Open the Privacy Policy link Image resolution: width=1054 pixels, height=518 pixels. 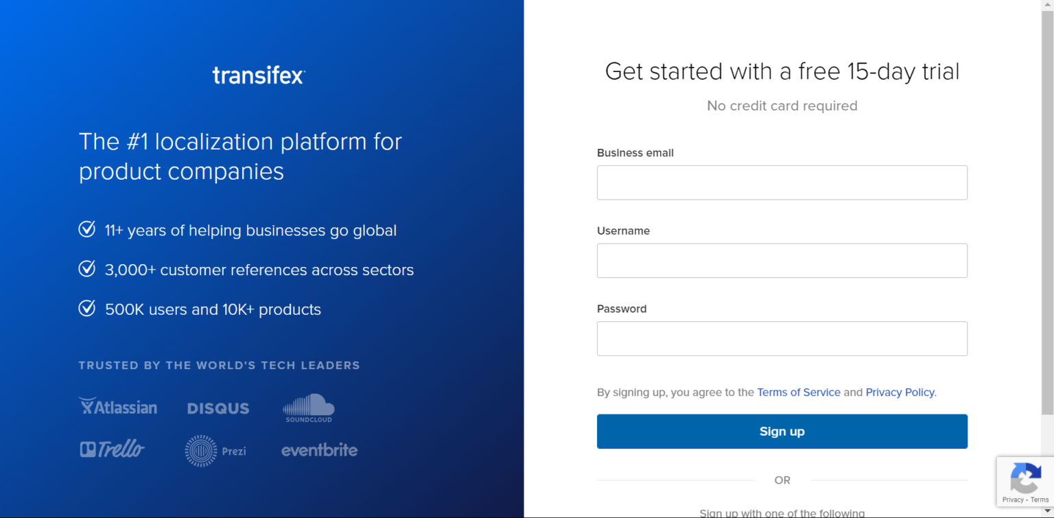pos(899,392)
